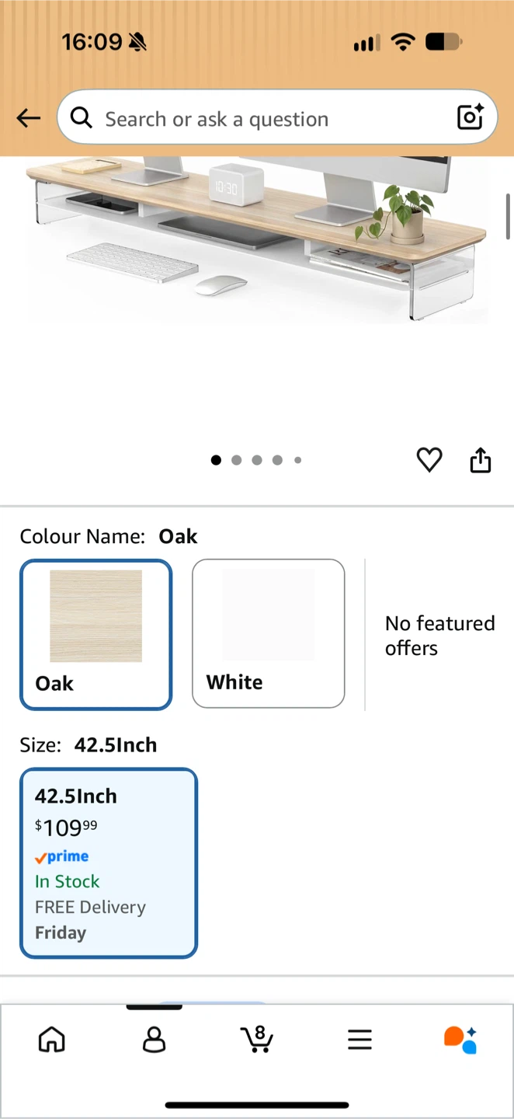Viewport: 514px width, 1119px height.
Task: Add item to wishlist heart icon
Action: click(x=429, y=460)
